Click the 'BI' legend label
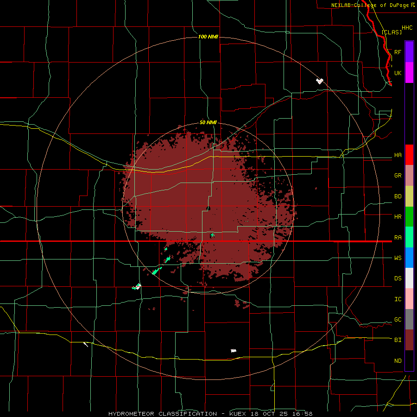The height and width of the screenshot is (417, 417). coord(398,340)
